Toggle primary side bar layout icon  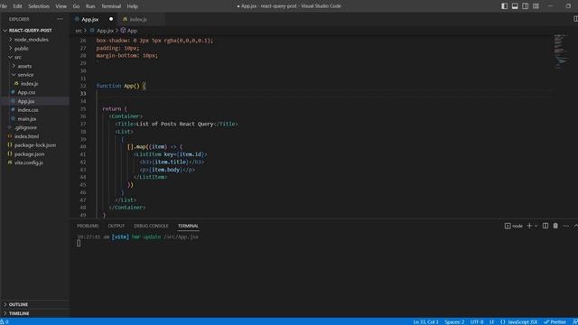pos(504,6)
